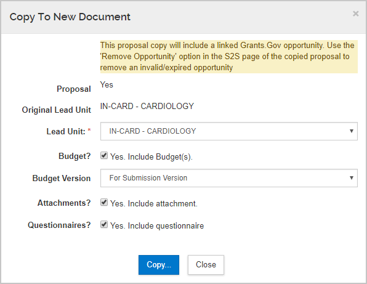The height and width of the screenshot is (284, 367).
Task: Click the 'Yes. Include attachment.' text
Action: 154,203
